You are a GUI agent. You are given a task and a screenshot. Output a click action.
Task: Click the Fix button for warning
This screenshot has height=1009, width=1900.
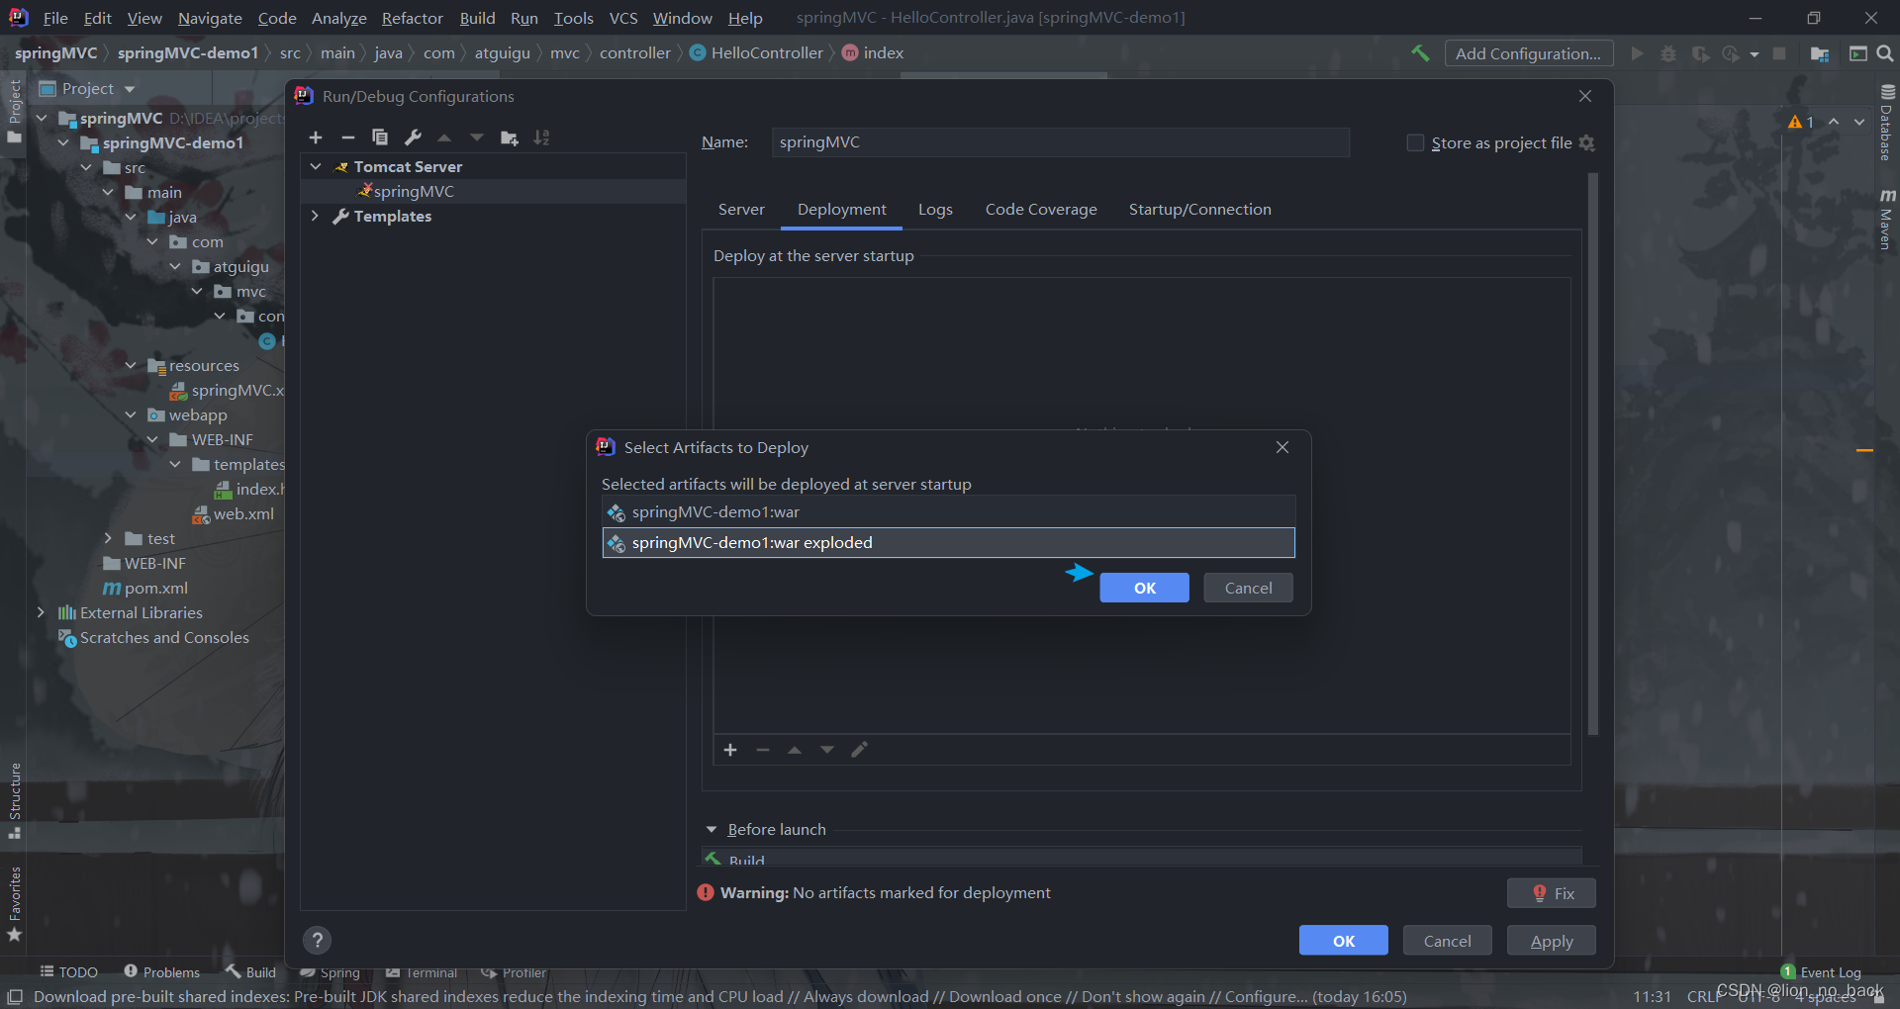point(1552,893)
